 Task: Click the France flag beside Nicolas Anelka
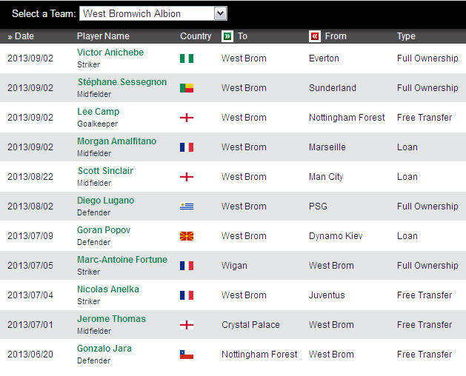tap(187, 295)
